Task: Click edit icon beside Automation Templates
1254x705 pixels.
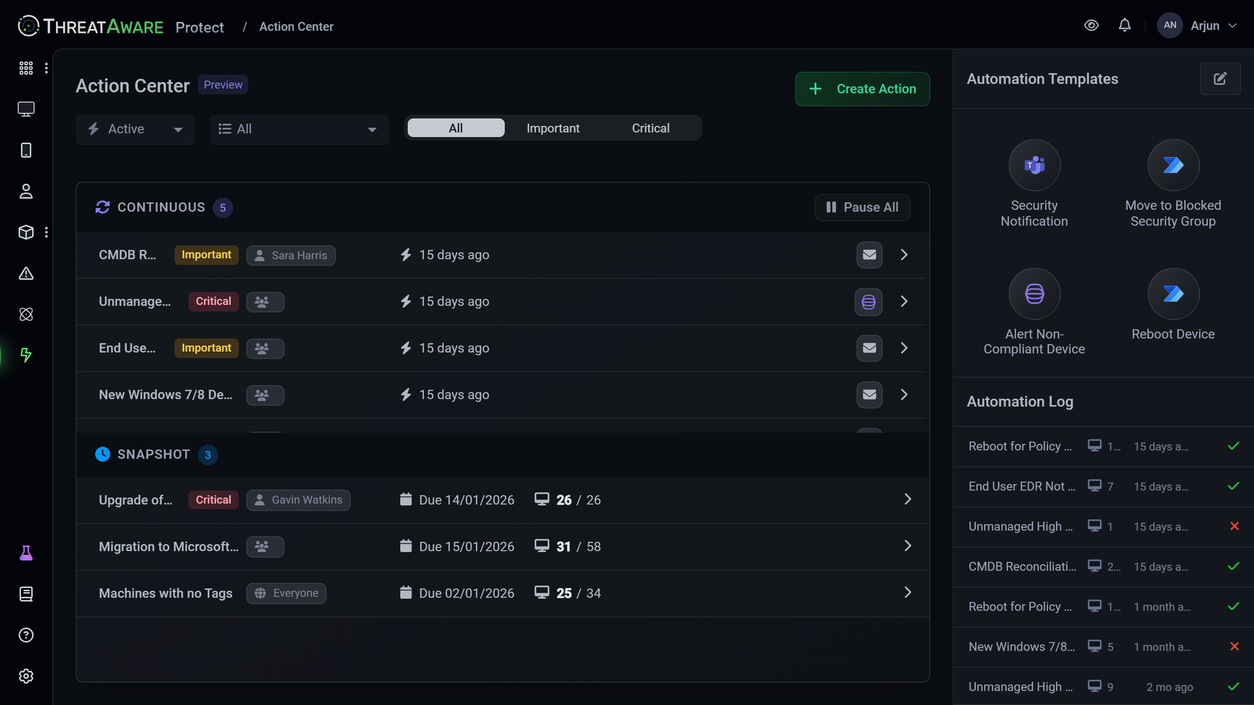Action: tap(1219, 79)
